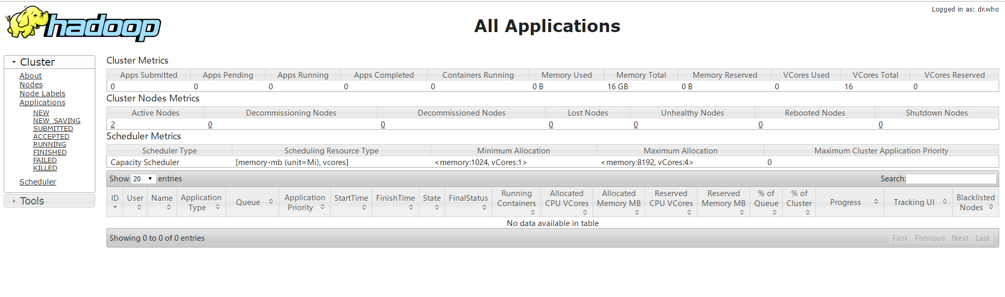
Task: Open the Active Nodes count link
Action: click(x=113, y=125)
